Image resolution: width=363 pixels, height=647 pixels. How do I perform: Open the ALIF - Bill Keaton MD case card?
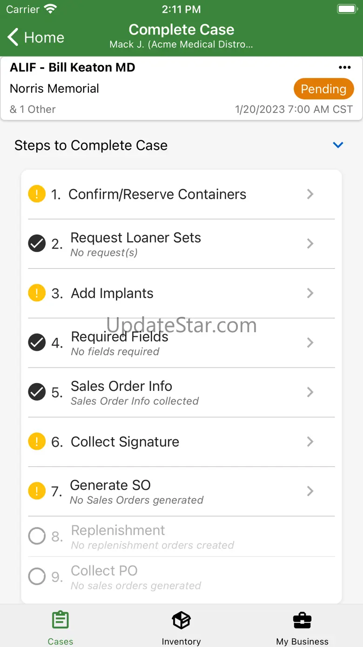[x=181, y=89]
